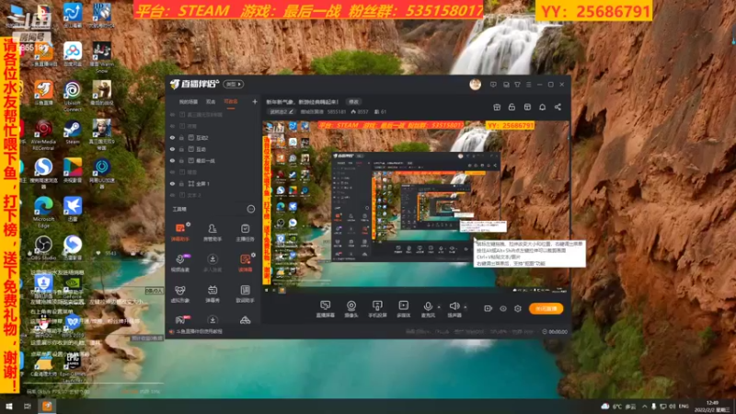Click the download-arrow tool in second toolbox row

point(213,263)
